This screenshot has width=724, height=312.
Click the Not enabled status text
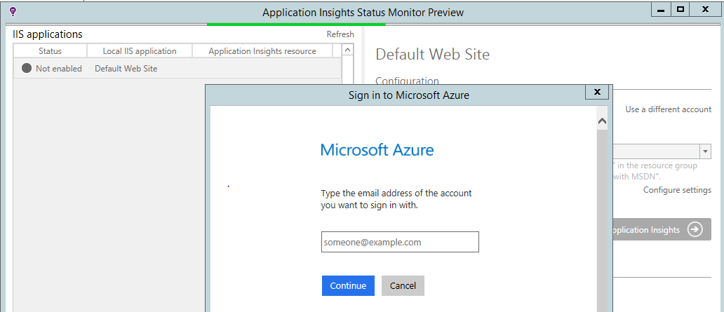(59, 69)
